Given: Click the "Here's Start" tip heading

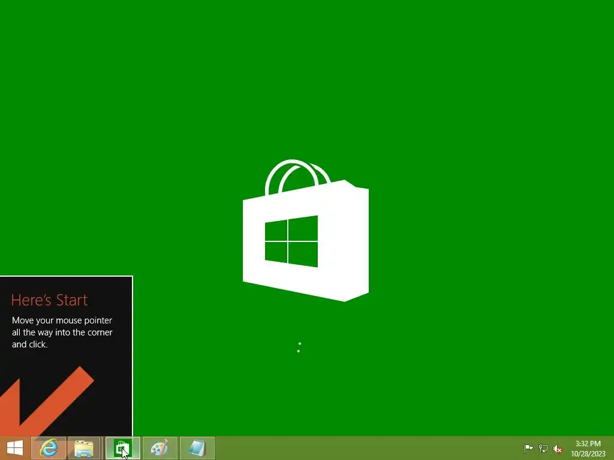Looking at the screenshot, I should pos(49,300).
